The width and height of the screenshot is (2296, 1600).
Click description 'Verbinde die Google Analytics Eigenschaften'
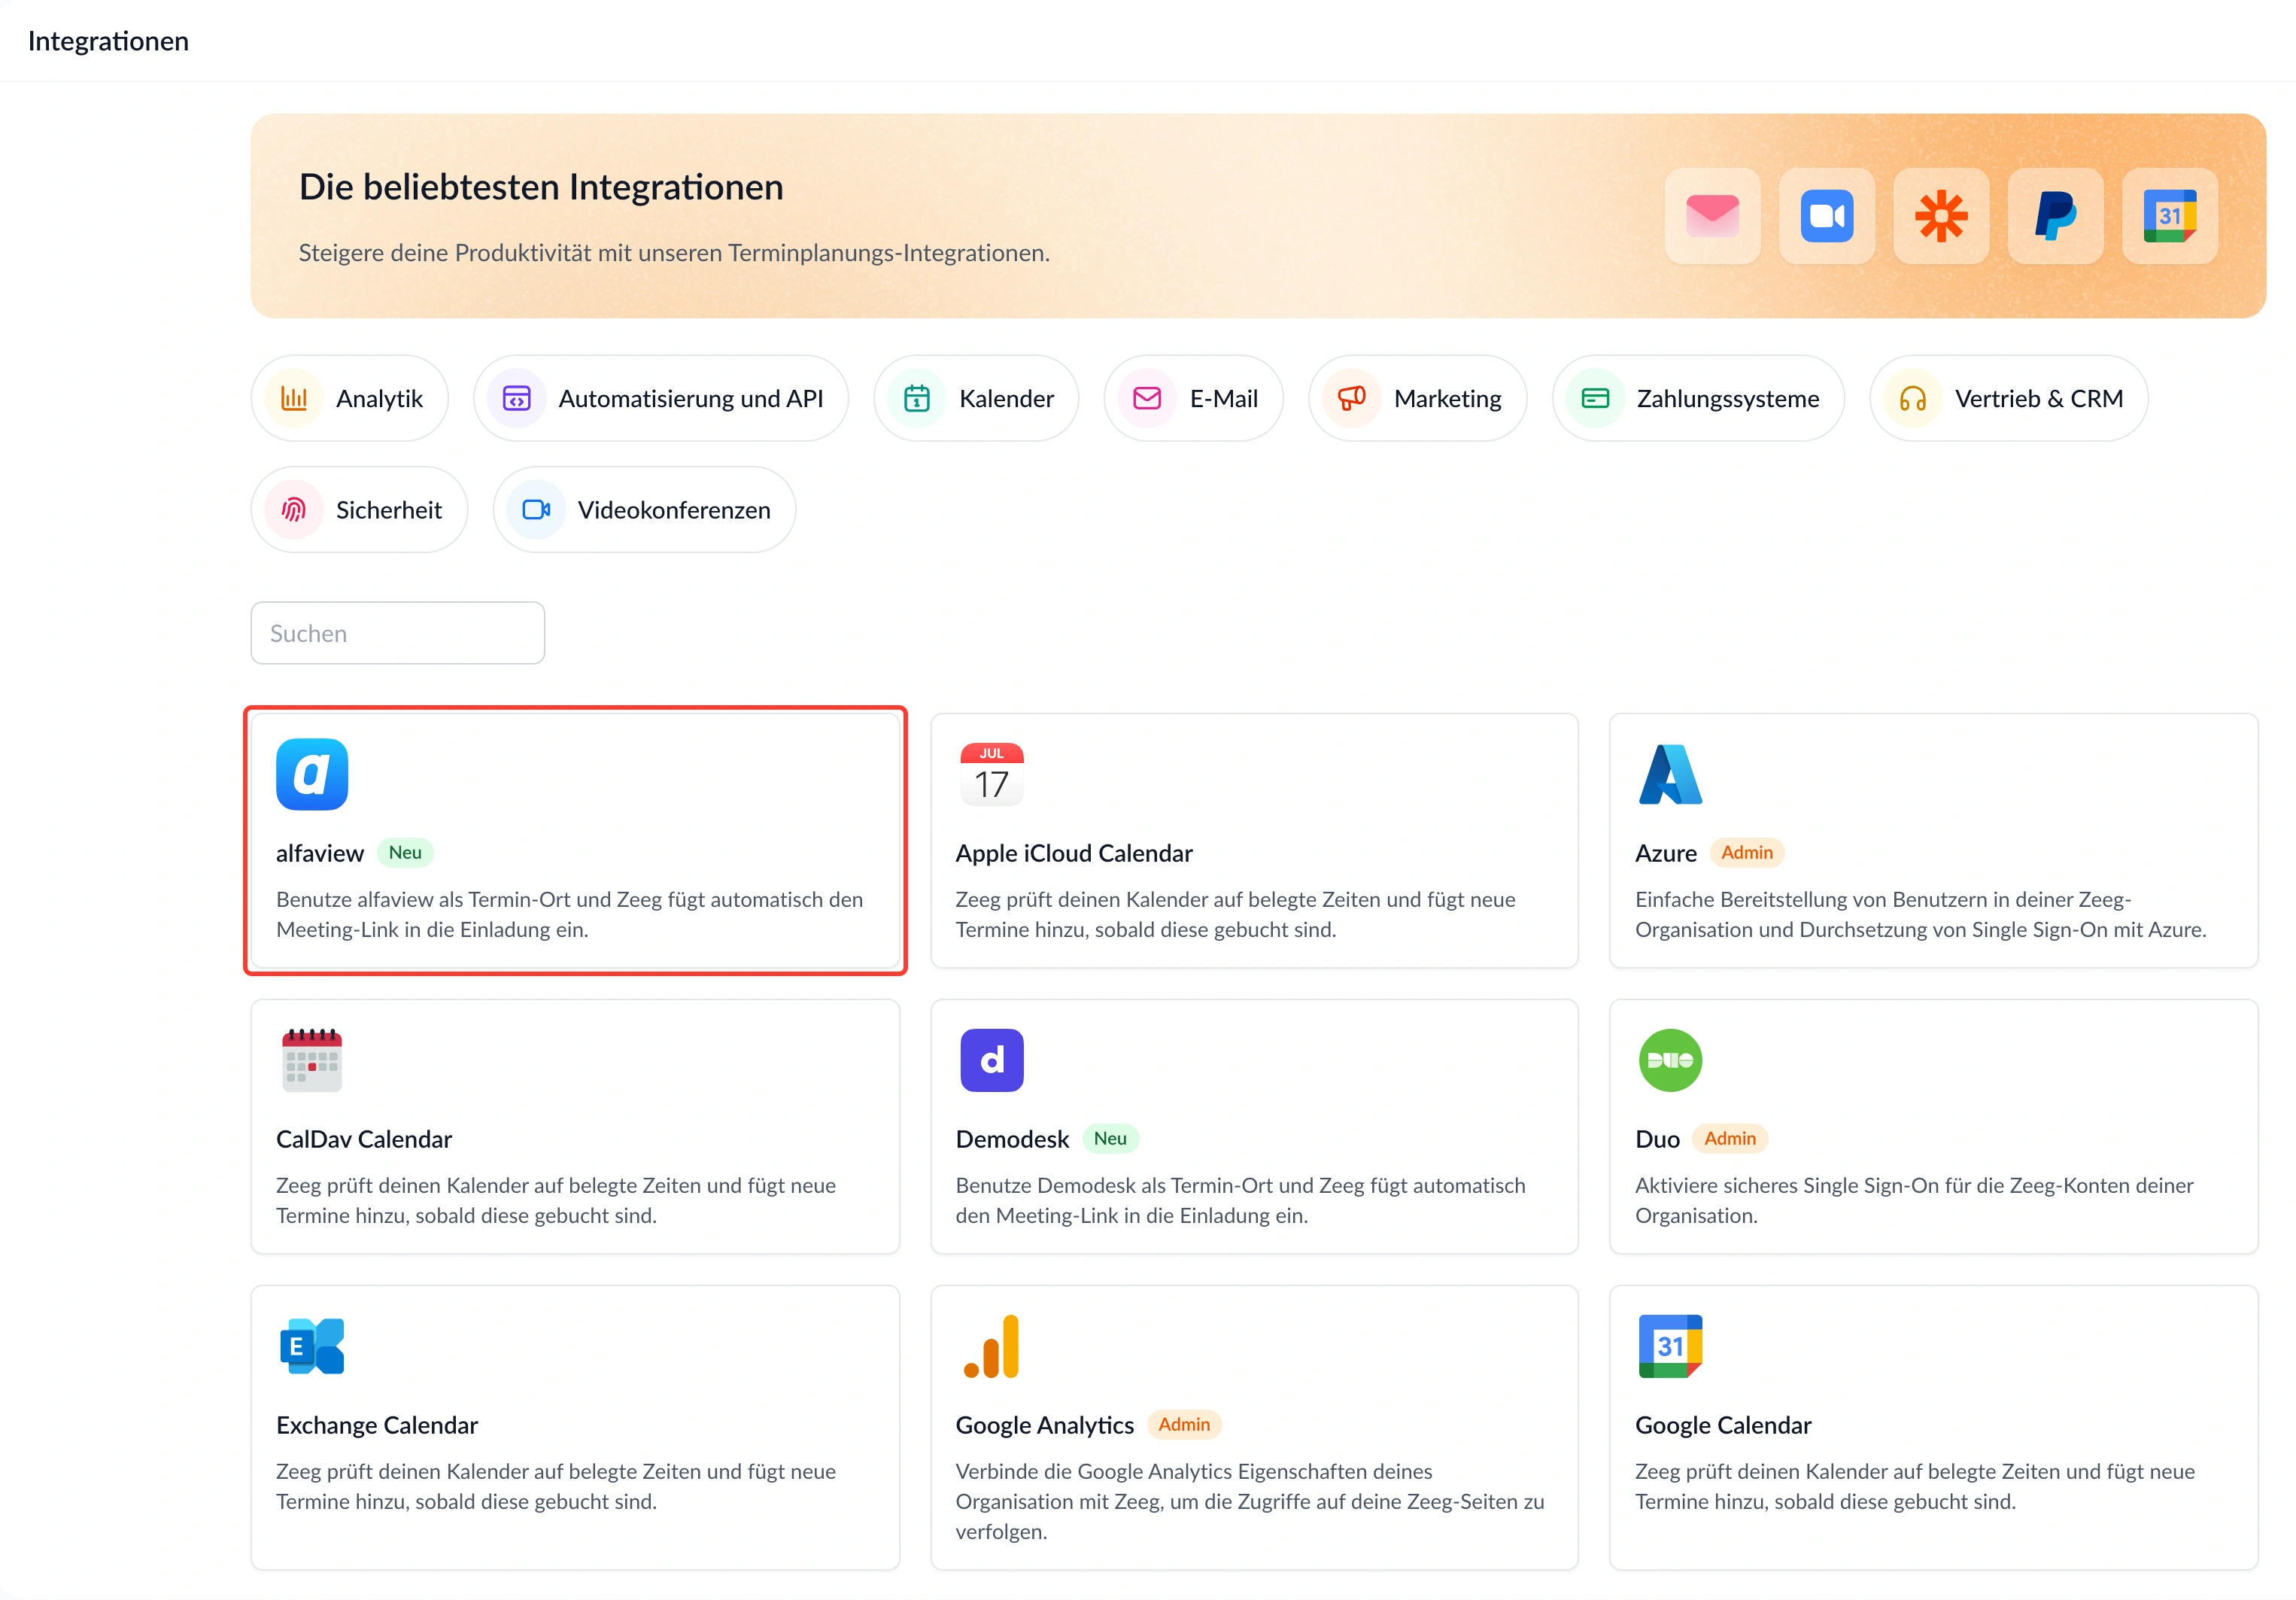[x=1249, y=1501]
